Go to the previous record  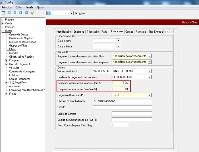point(15,13)
